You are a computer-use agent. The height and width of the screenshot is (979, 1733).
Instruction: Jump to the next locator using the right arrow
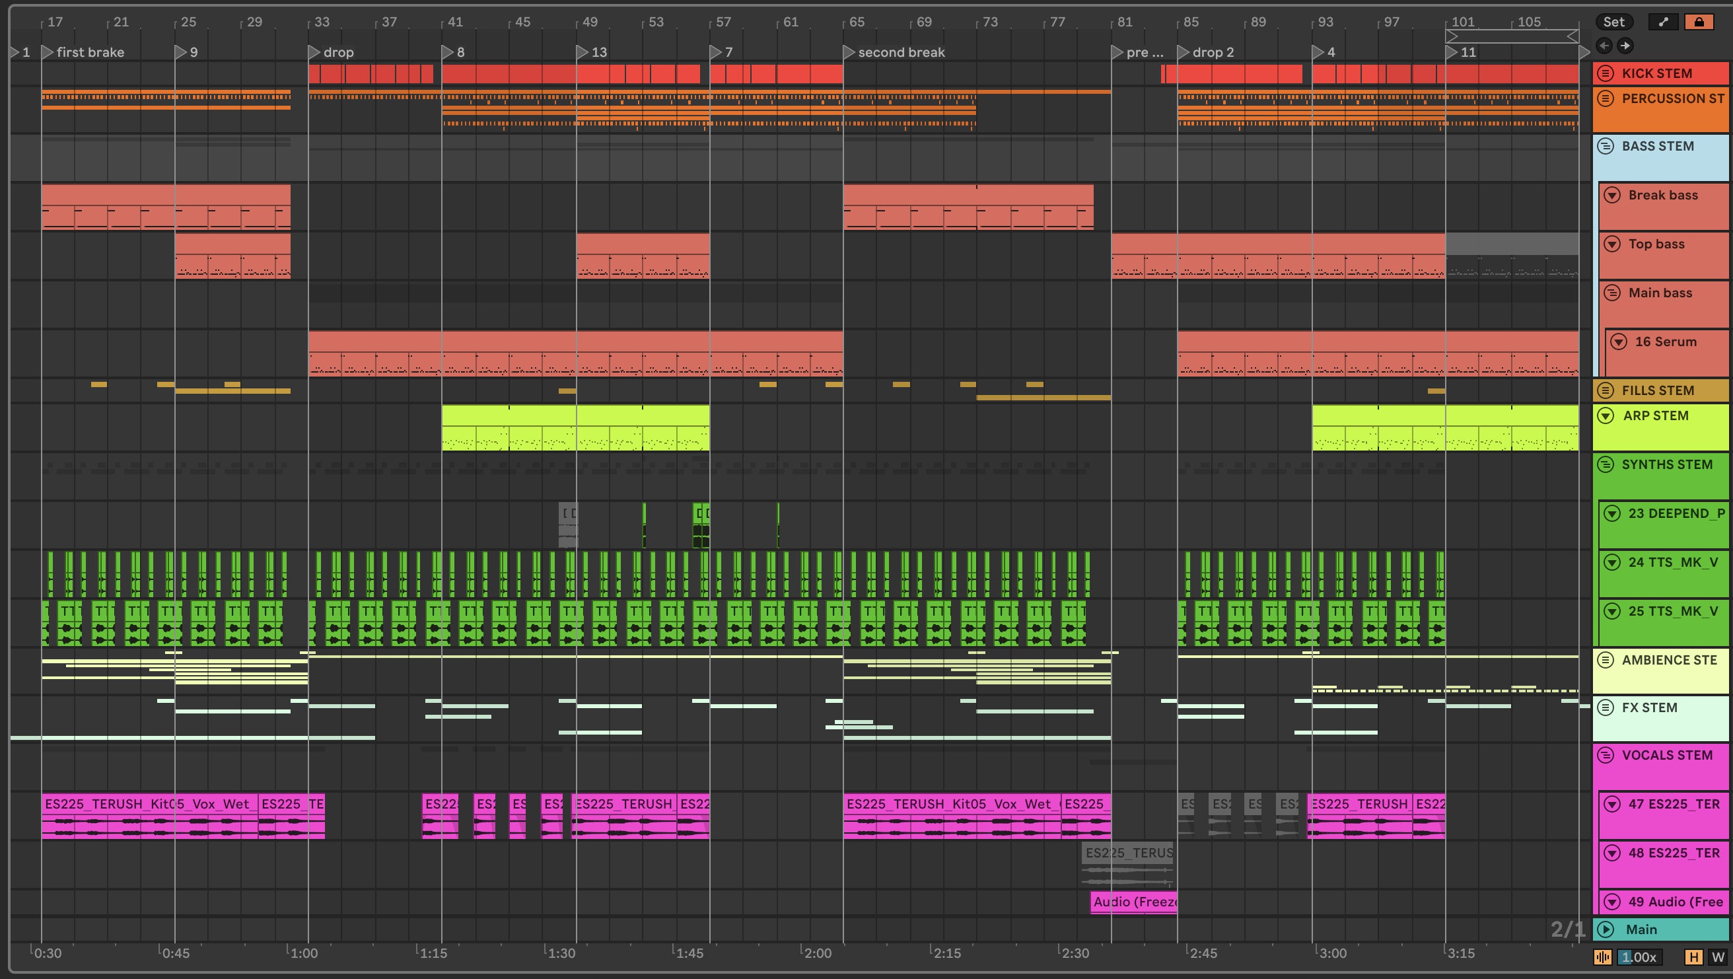tap(1625, 46)
